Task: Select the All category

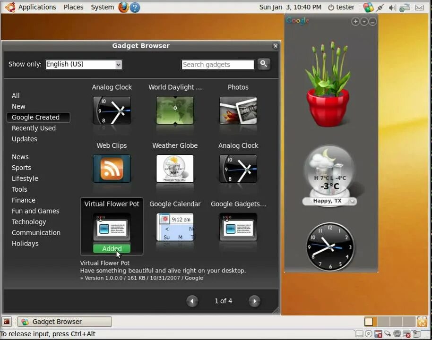Action: [16, 95]
